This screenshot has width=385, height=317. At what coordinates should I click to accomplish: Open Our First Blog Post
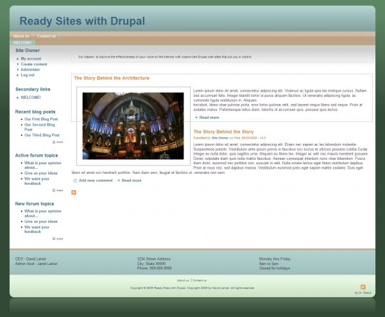point(41,119)
